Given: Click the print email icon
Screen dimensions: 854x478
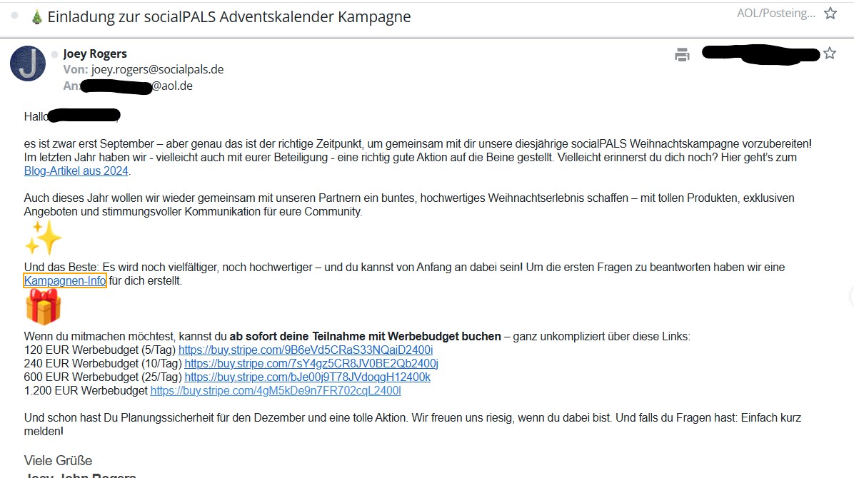Looking at the screenshot, I should point(682,54).
